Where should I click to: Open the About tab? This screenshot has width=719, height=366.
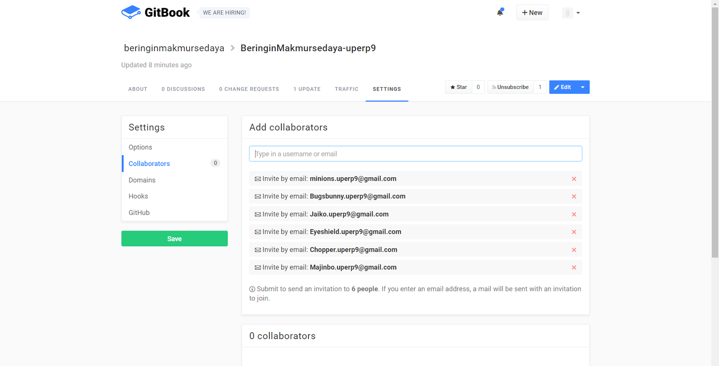[138, 89]
